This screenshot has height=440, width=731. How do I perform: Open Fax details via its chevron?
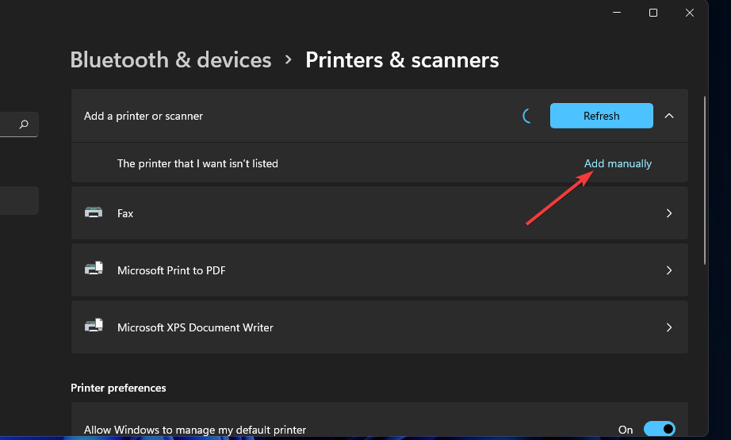(x=669, y=213)
